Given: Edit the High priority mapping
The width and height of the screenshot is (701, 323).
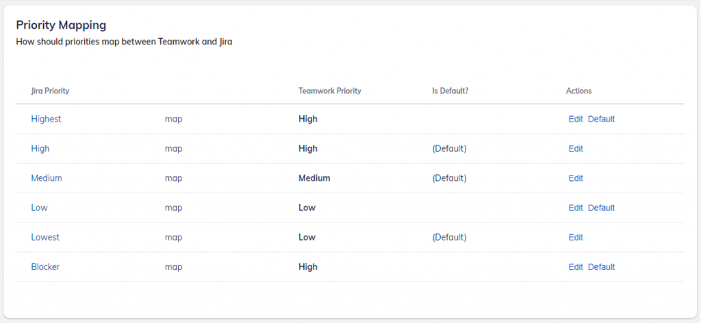Looking at the screenshot, I should (x=576, y=148).
